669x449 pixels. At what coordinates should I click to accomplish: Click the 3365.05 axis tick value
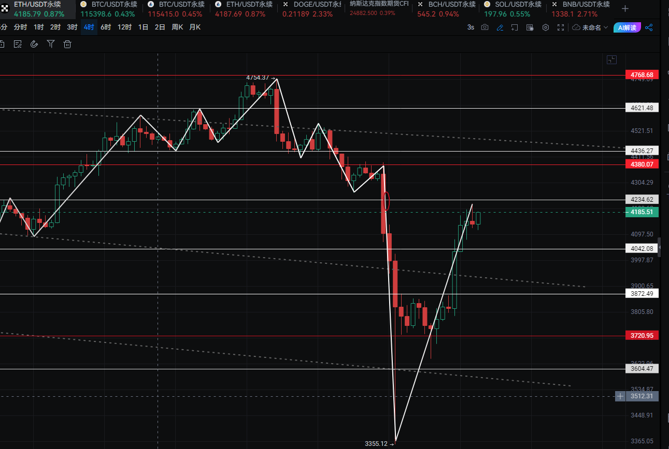642,441
